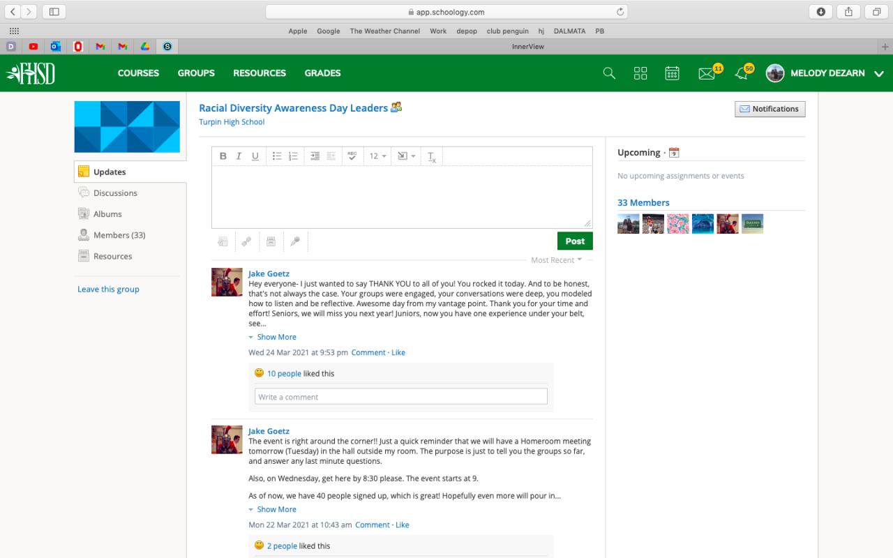Expand the Melody Dezarn account menu

click(x=879, y=73)
